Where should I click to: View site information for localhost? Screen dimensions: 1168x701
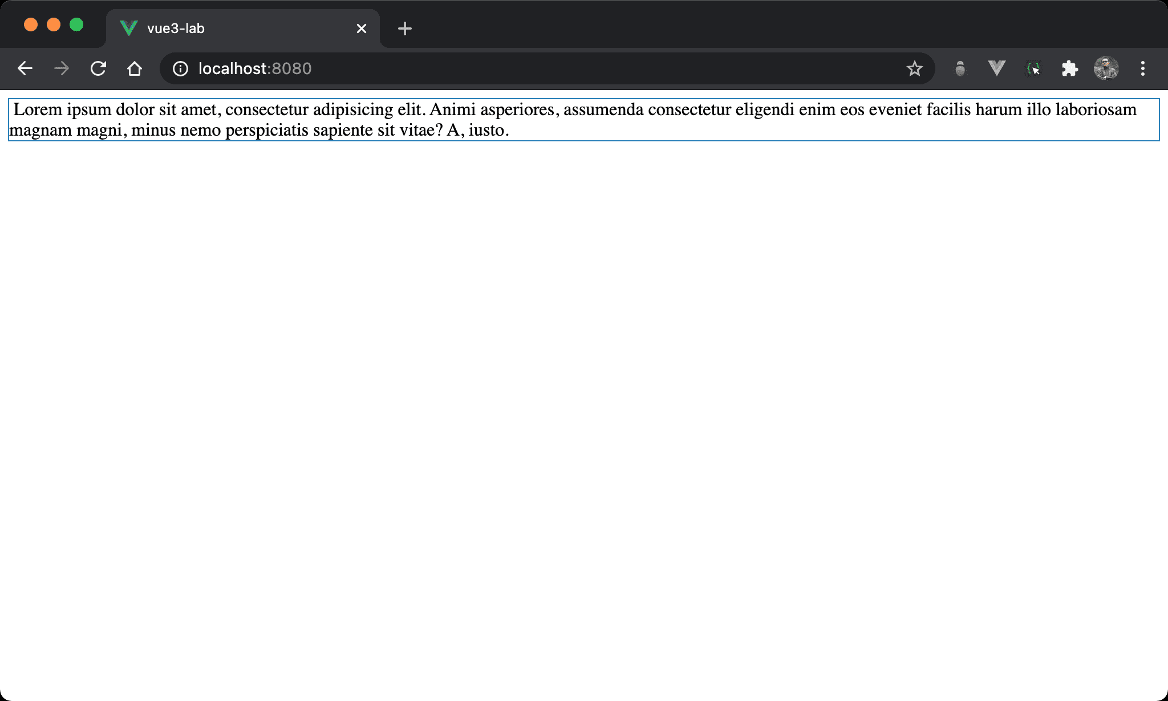click(x=180, y=68)
